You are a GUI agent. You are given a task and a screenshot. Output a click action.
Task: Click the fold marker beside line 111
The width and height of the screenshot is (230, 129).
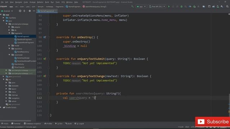49,94
